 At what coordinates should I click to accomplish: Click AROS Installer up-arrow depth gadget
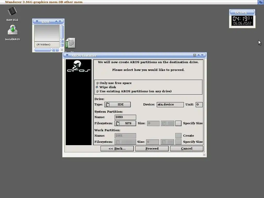tap(199, 55)
